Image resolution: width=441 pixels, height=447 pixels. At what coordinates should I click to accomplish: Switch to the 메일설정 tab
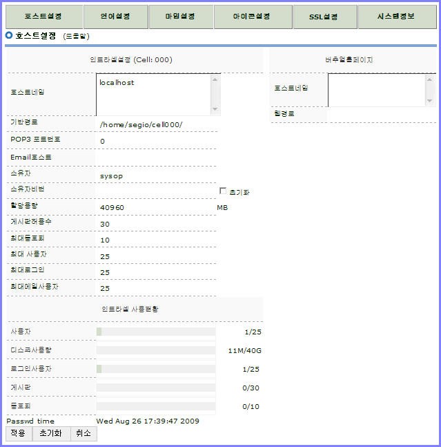180,16
